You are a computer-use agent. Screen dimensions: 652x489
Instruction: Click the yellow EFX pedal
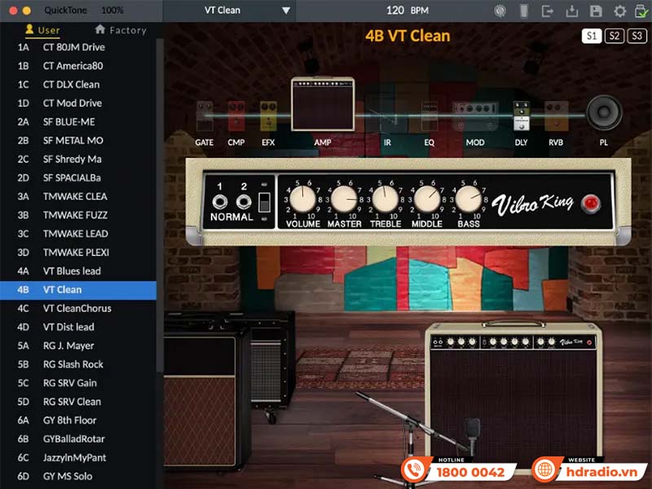(x=267, y=117)
